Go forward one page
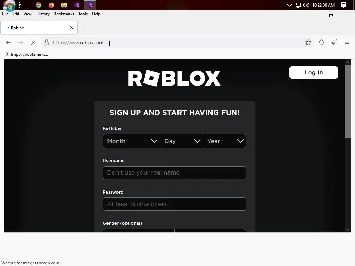 click(x=20, y=43)
